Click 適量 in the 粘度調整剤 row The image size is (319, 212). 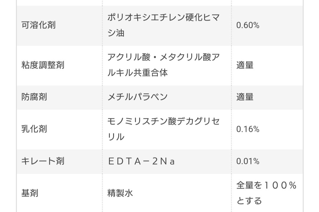pyautogui.click(x=245, y=65)
